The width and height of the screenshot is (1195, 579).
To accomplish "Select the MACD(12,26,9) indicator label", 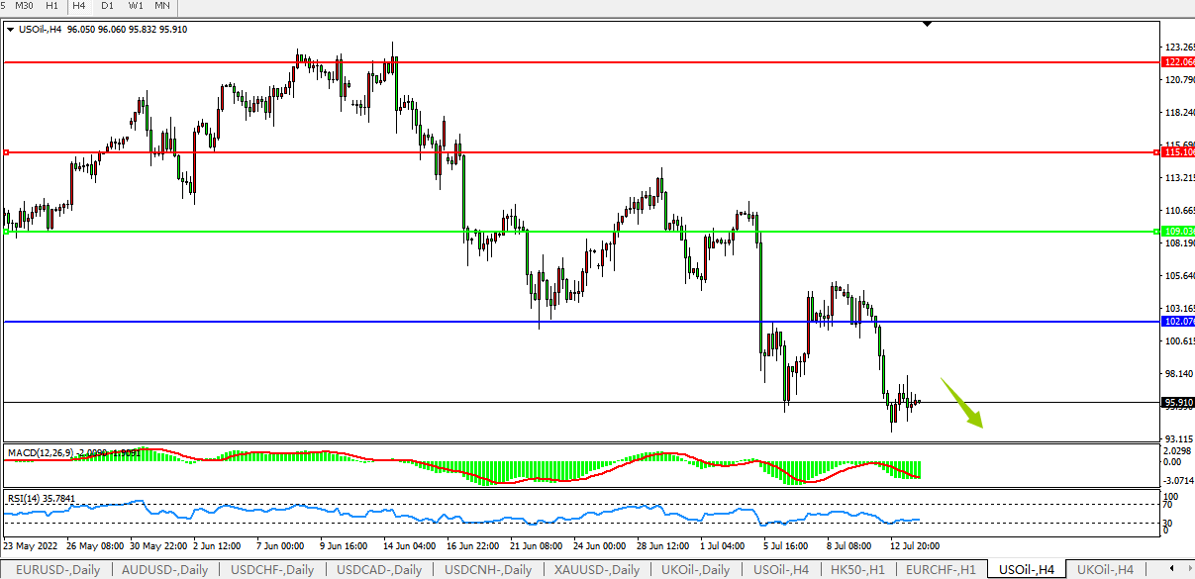I will tap(40, 452).
